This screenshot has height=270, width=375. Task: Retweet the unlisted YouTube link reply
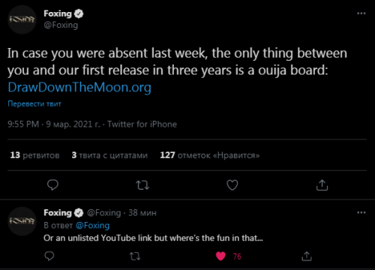135,256
